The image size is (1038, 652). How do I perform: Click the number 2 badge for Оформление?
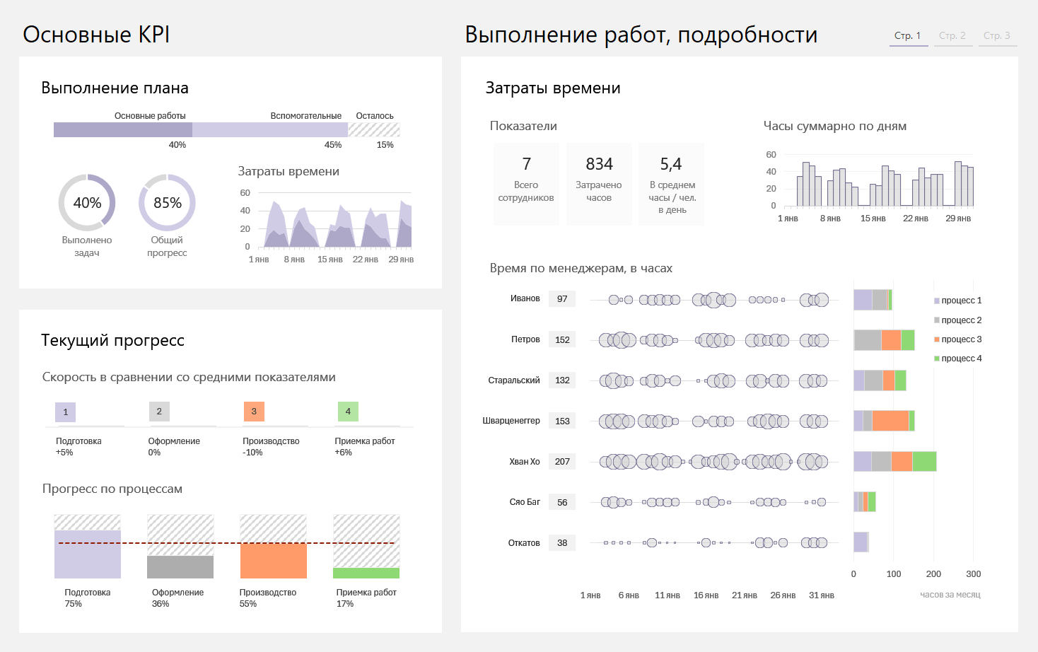point(159,412)
